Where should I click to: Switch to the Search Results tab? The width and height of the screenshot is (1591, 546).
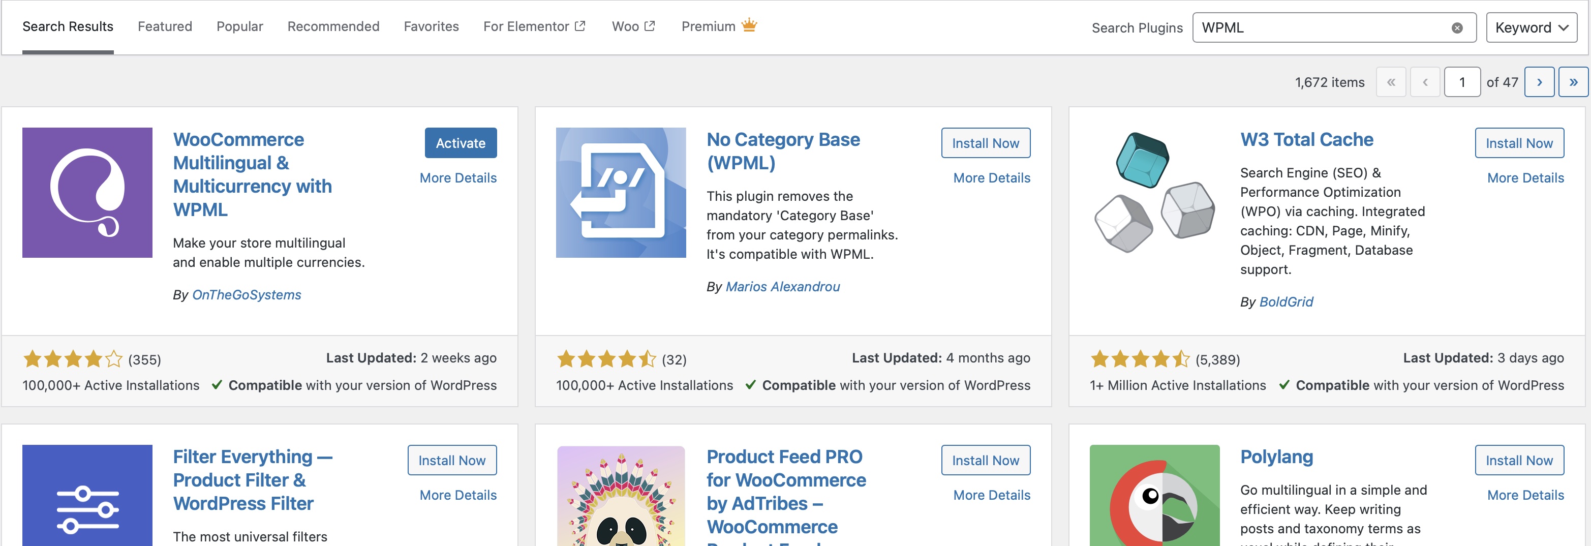point(68,26)
